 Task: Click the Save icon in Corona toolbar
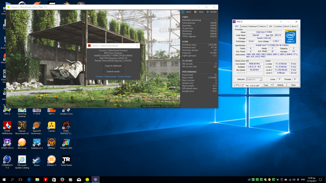[x=183, y=12]
